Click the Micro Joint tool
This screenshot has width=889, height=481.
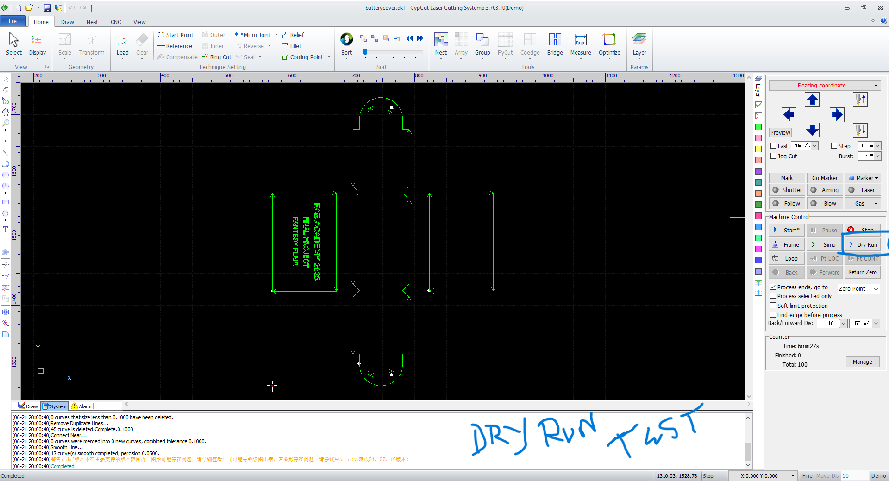(253, 35)
